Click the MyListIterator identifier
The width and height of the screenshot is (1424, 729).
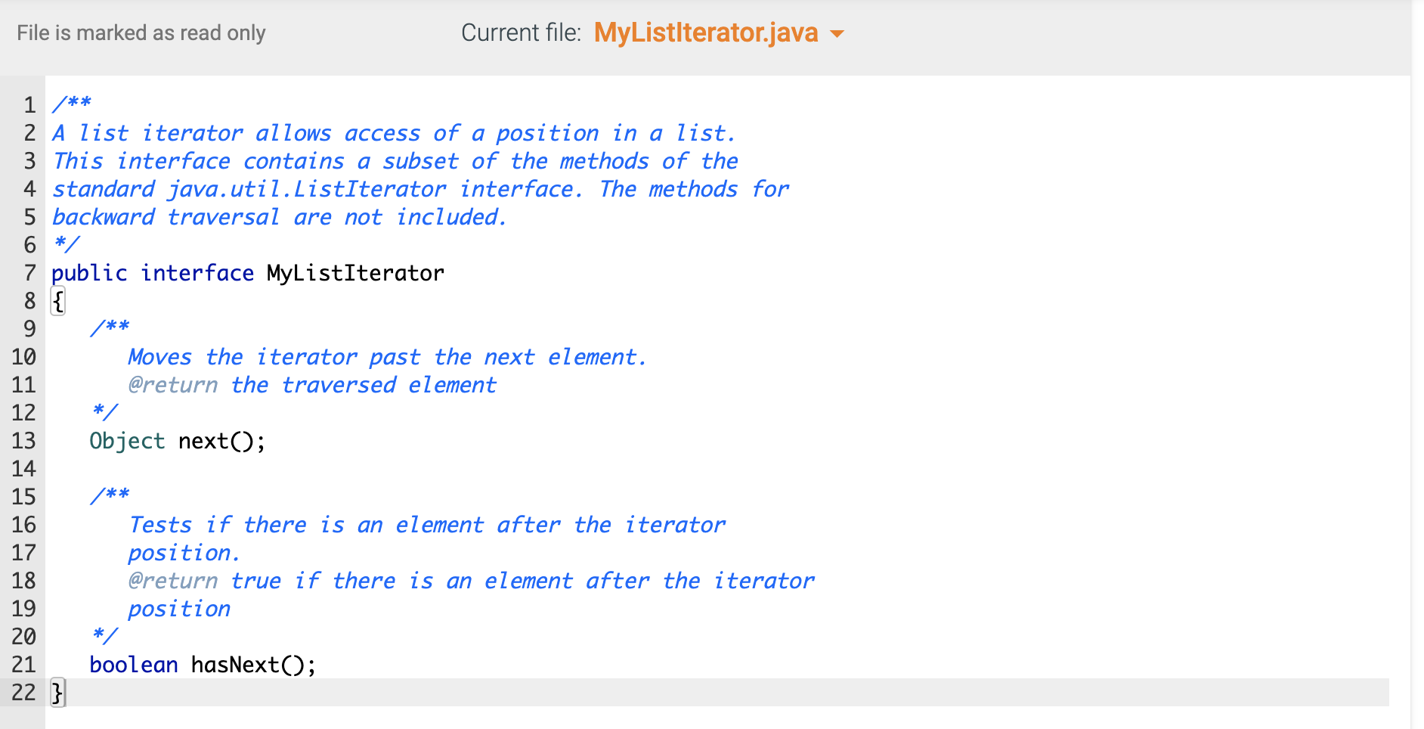(354, 273)
